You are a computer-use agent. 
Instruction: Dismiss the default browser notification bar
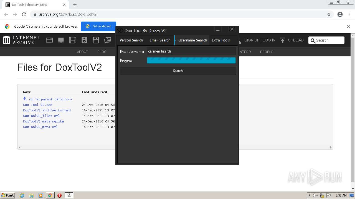348,27
